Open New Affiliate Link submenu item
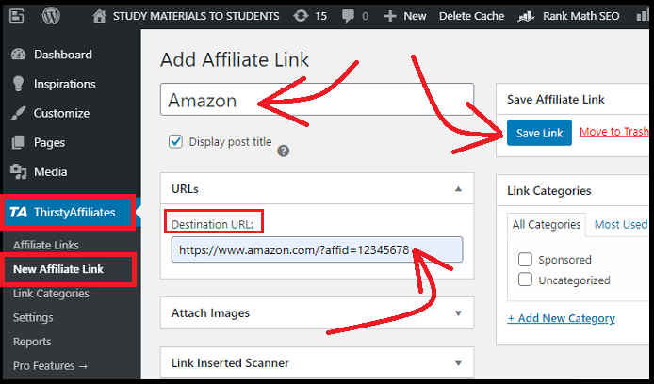 tap(58, 269)
